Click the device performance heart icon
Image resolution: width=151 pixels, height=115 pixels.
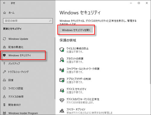tap(62, 100)
